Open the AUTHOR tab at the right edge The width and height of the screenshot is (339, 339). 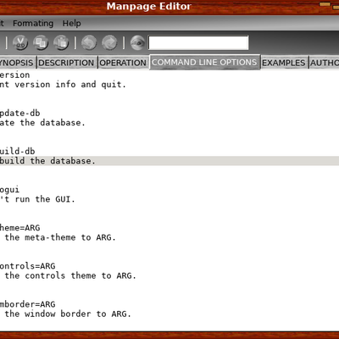[x=324, y=63]
